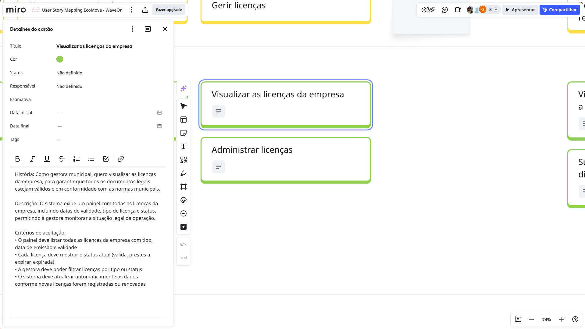Open board options menu beside title
The width and height of the screenshot is (585, 329).
(x=131, y=10)
